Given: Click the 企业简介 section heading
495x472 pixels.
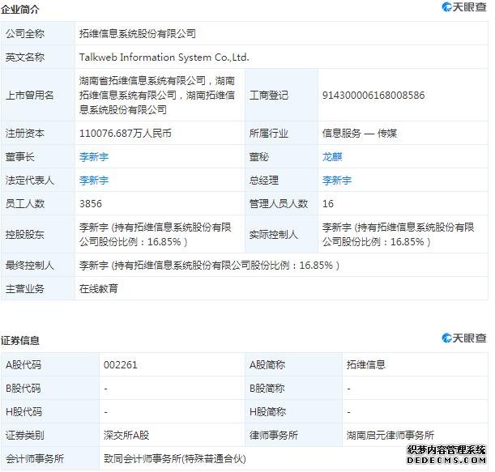Looking at the screenshot, I should [19, 10].
